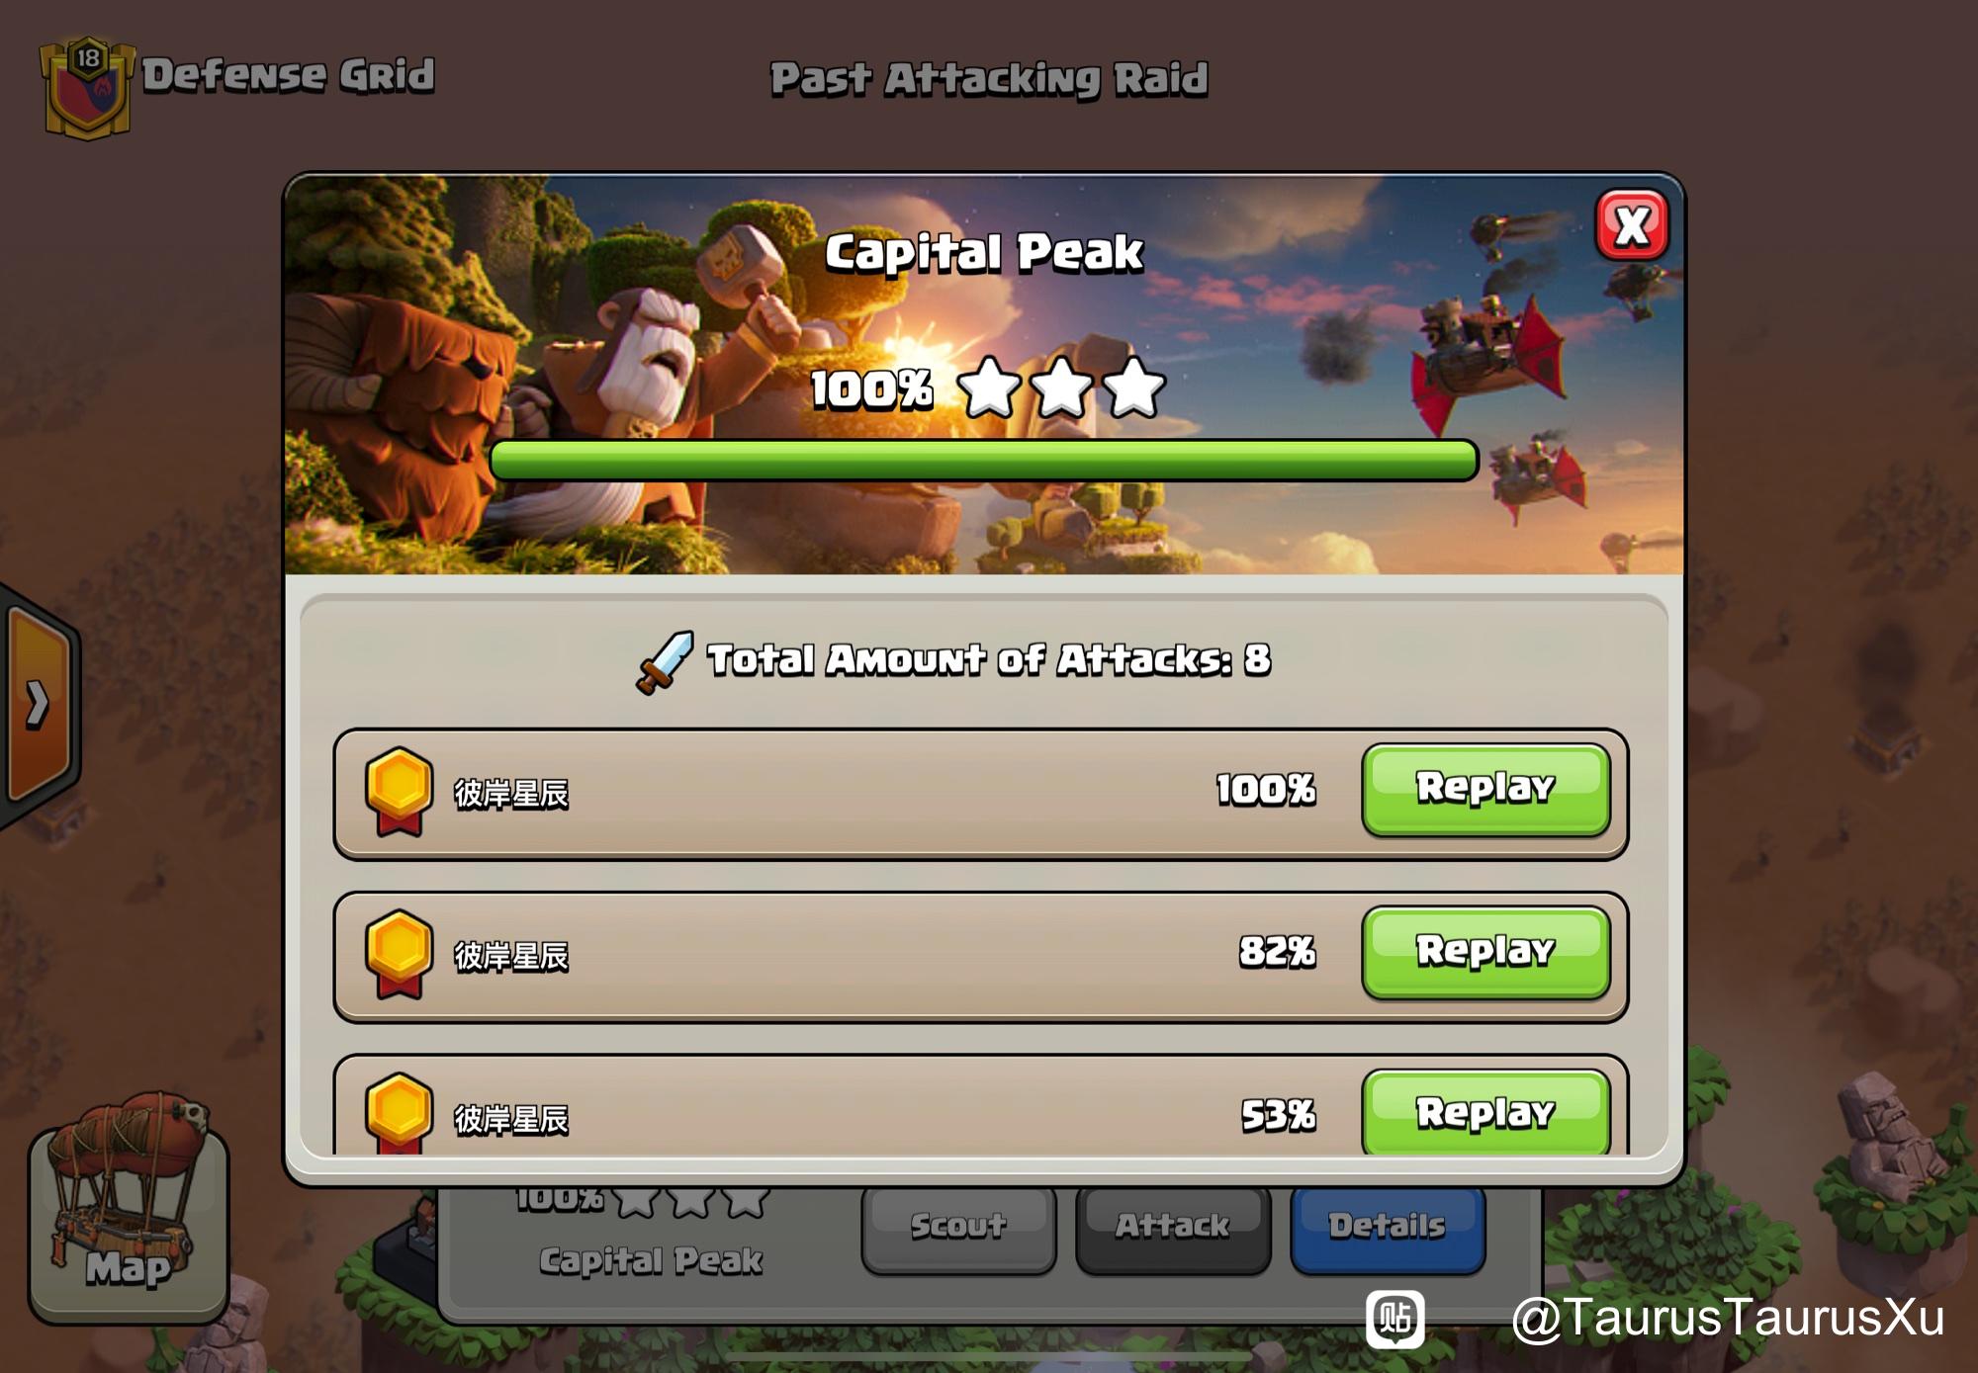Image resolution: width=1978 pixels, height=1373 pixels.
Task: Open player 彼岸星辰 in the first row
Action: tap(511, 793)
